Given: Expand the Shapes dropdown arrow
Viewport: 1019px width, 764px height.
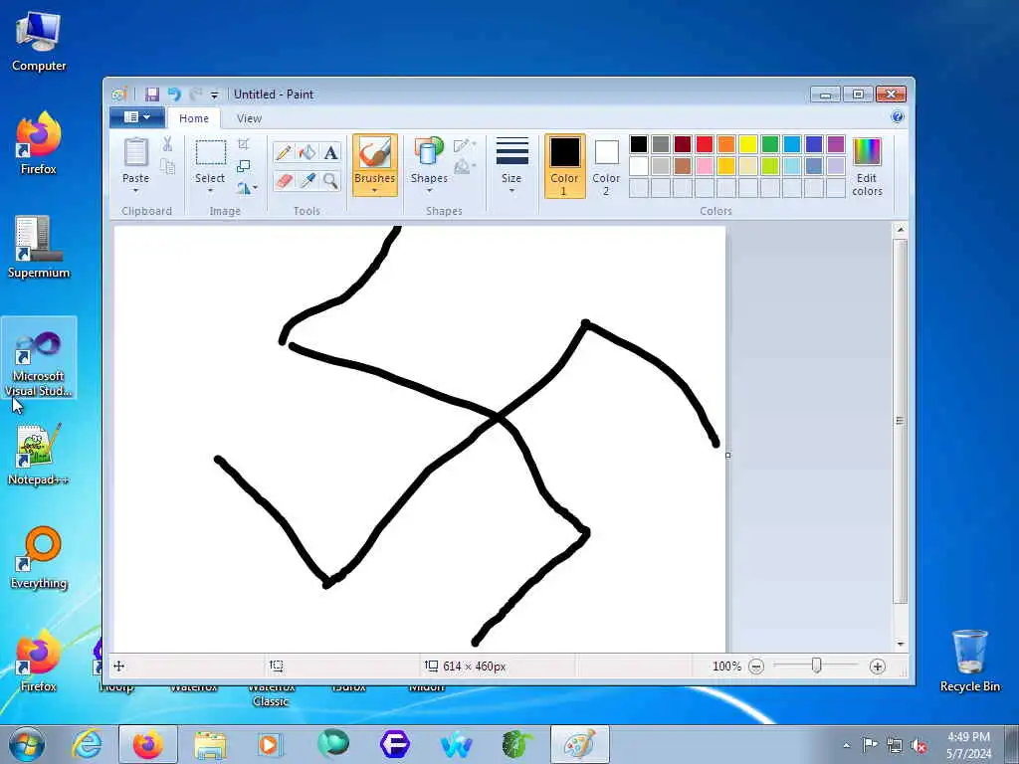Looking at the screenshot, I should point(429,191).
